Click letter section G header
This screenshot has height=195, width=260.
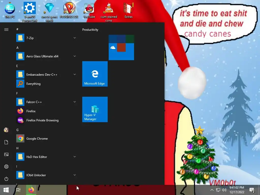18,130
